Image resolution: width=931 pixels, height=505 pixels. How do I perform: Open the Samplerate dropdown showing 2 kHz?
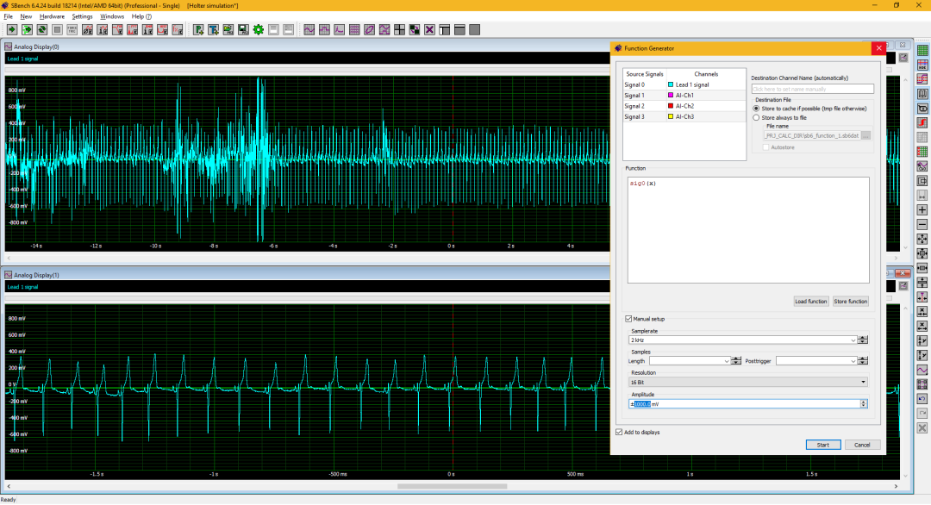click(853, 340)
